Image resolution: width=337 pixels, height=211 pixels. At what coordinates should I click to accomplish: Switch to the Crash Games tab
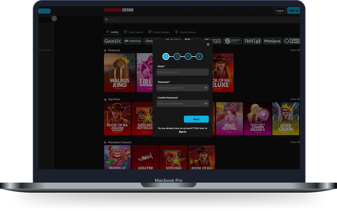[x=159, y=32]
